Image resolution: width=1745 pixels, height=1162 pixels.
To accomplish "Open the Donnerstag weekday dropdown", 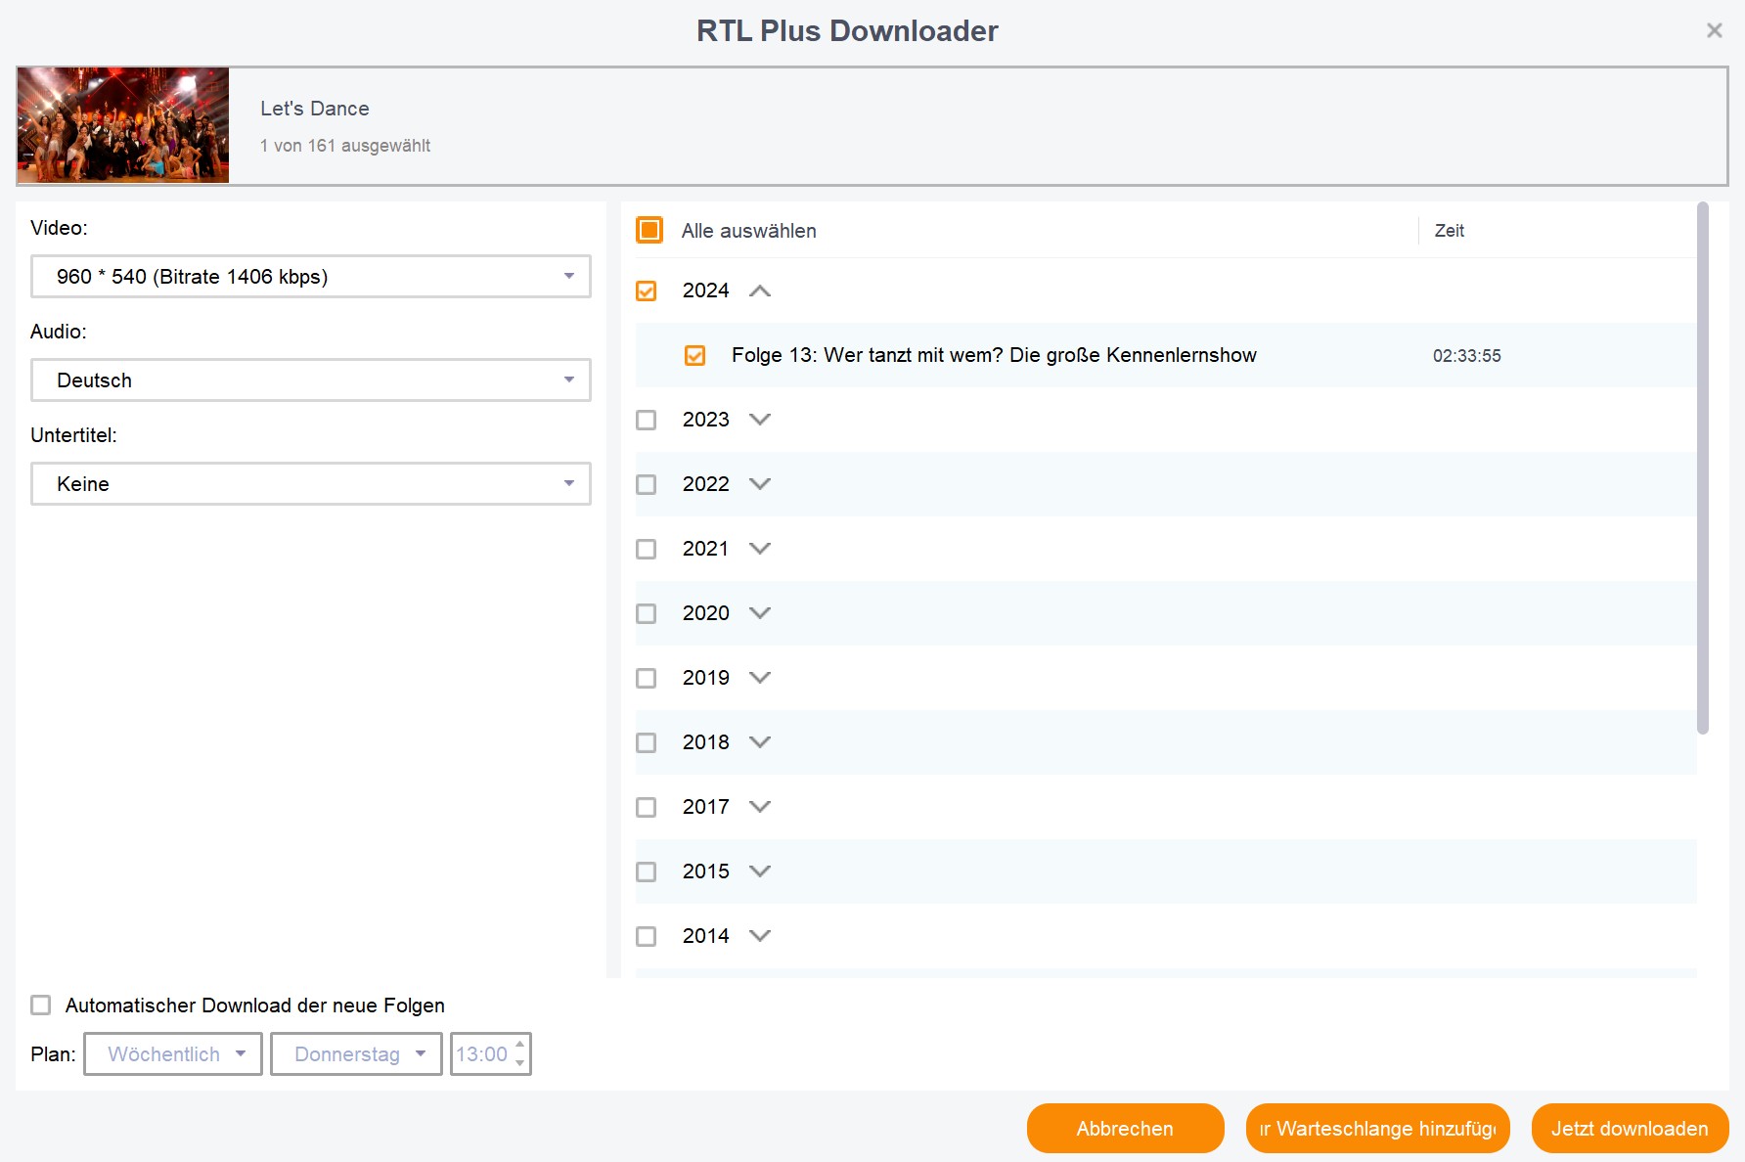I will click(356, 1054).
